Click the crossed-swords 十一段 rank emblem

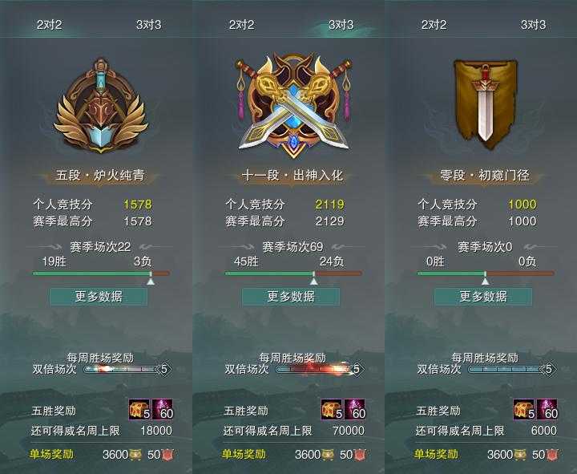click(293, 106)
